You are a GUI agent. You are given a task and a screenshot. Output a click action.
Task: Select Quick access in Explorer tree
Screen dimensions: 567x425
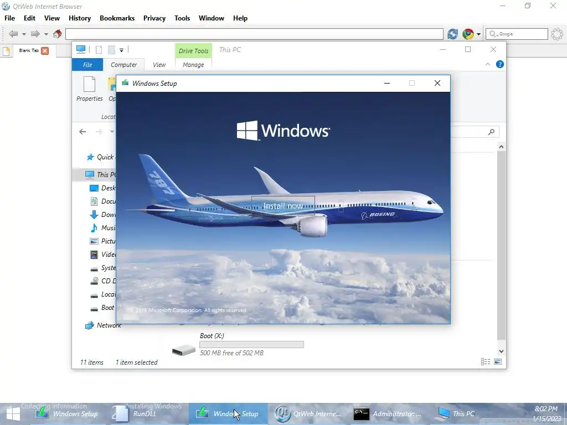tap(101, 157)
